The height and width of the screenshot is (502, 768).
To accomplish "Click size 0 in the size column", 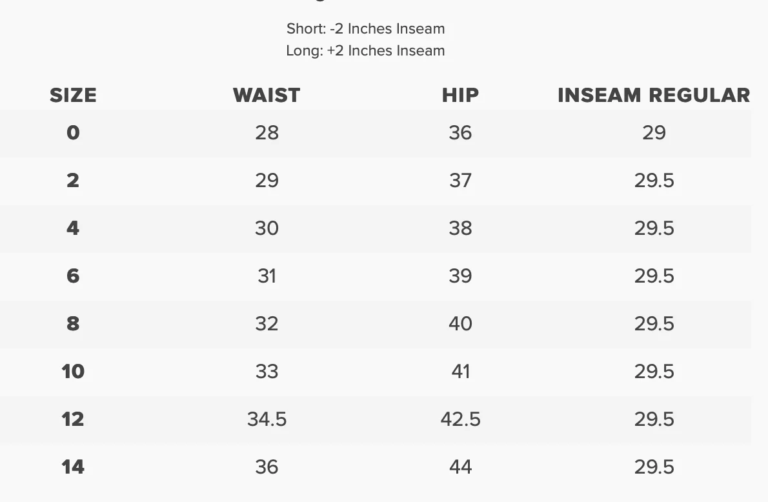I will point(73,133).
